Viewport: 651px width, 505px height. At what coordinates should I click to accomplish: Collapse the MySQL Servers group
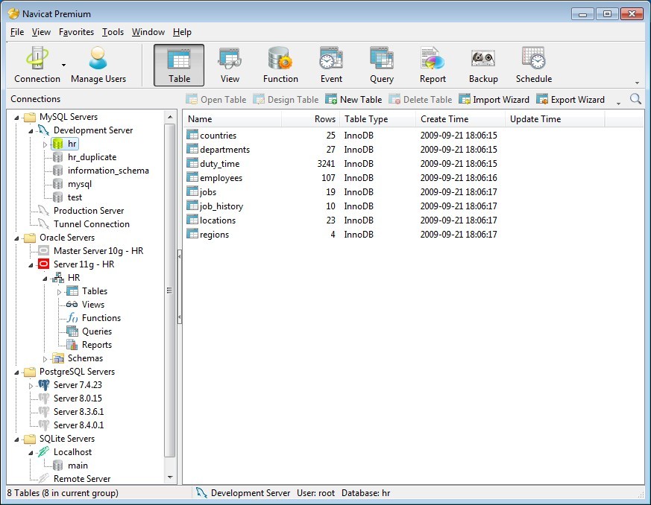[16, 117]
